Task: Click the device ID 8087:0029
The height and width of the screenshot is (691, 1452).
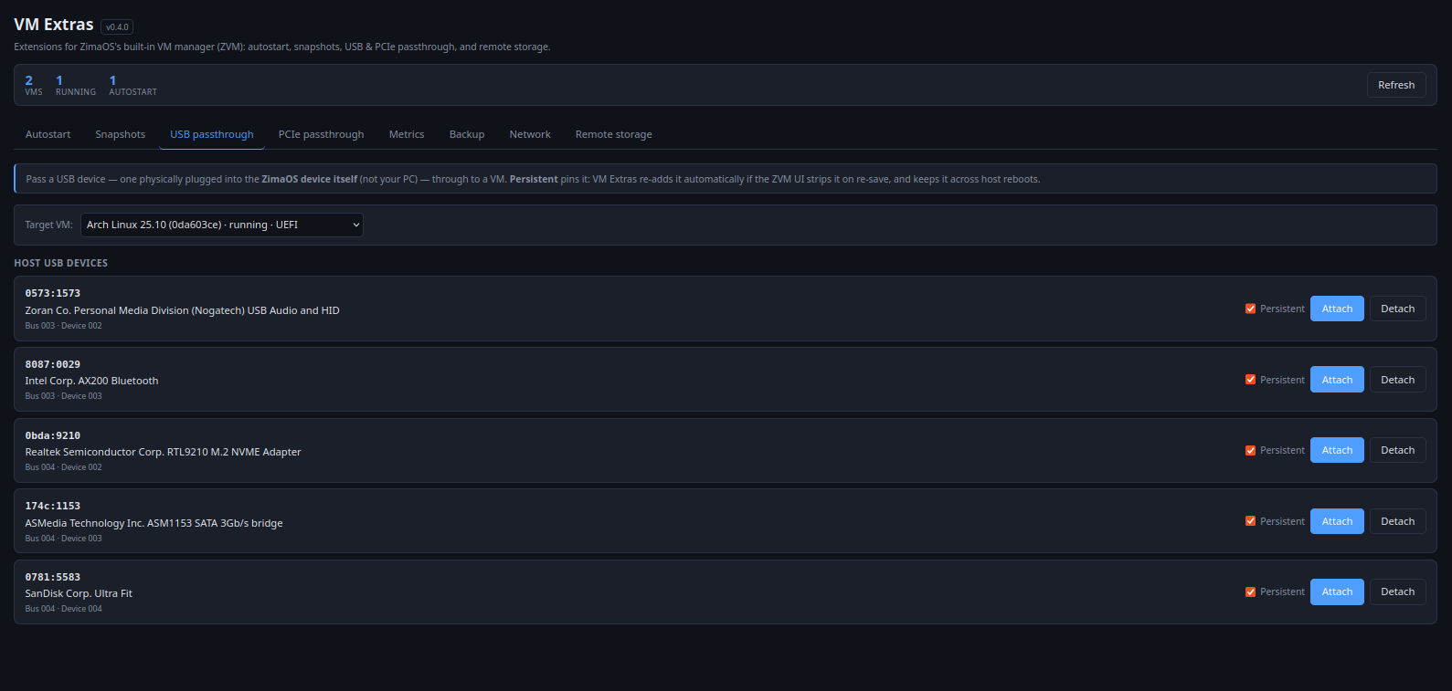Action: pyautogui.click(x=53, y=364)
